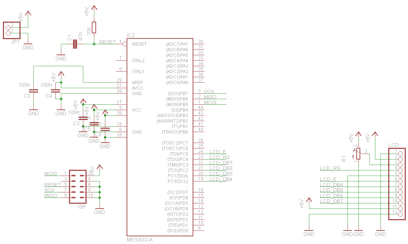
Task: Click the LCD_DB4 net label at IC2 pin 19
Action: [221, 179]
